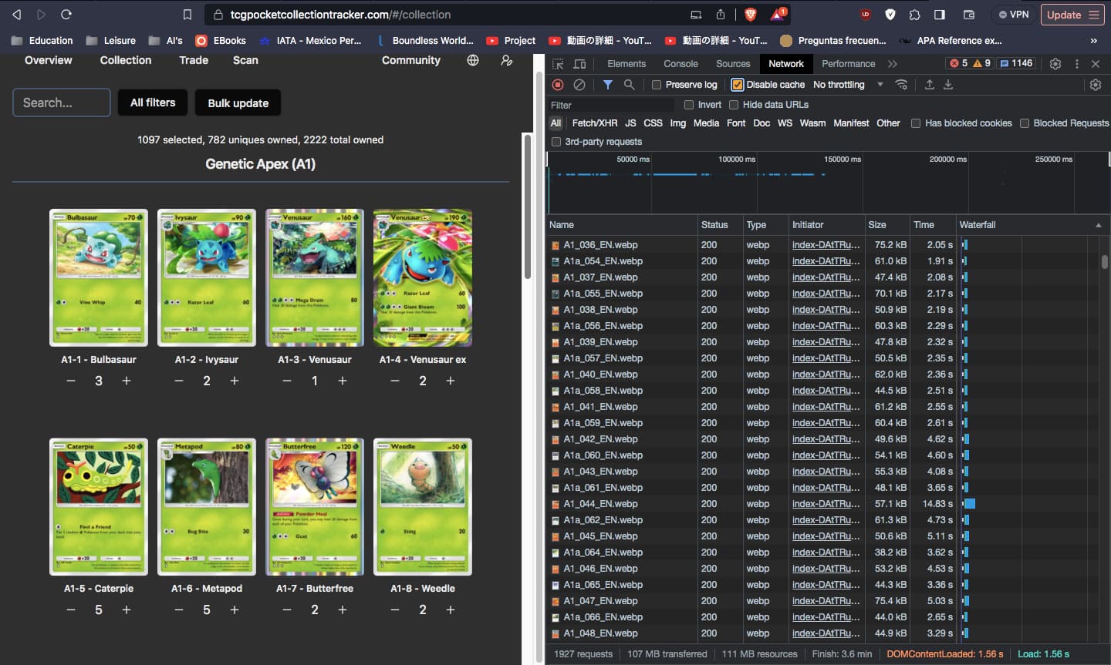Image resolution: width=1111 pixels, height=665 pixels.
Task: Click the export HAR download icon
Action: tap(948, 85)
